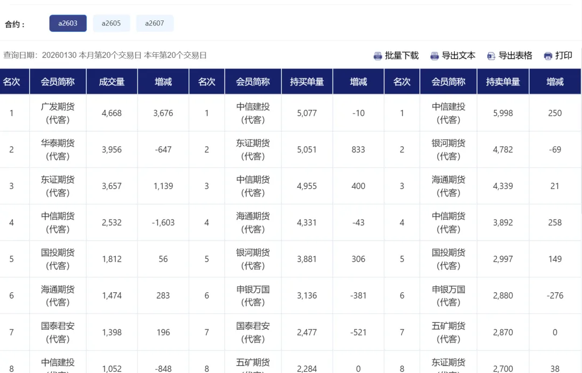Select 国投期货 (代客) in short position ranking
This screenshot has width=582, height=373.
pos(448,259)
